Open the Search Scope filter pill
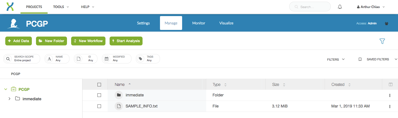 (22, 59)
